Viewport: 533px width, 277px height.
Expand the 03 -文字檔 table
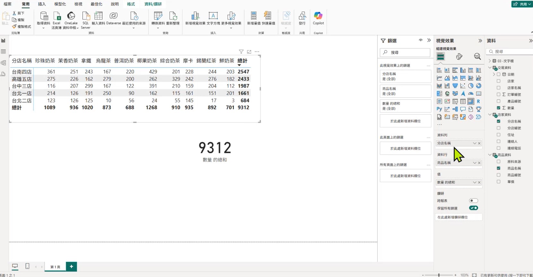click(490, 61)
